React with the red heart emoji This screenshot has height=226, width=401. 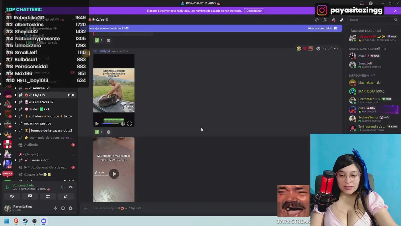[x=305, y=48]
